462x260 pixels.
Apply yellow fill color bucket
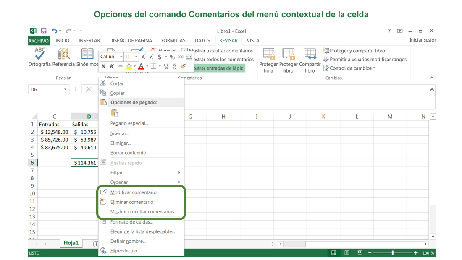click(129, 67)
